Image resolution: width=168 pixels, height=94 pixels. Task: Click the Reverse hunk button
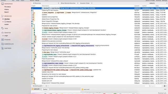[162, 93]
